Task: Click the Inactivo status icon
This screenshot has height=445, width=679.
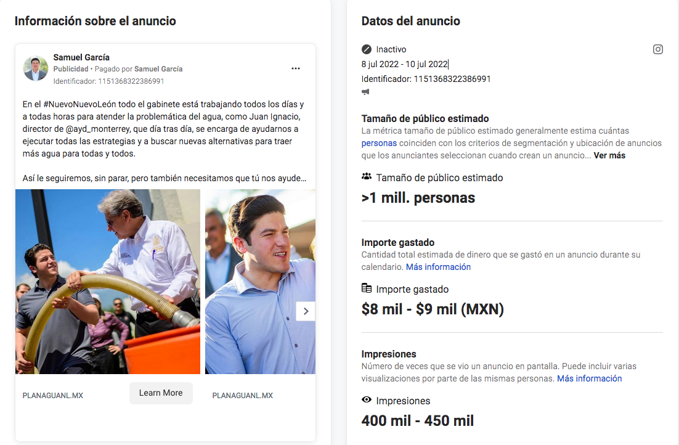Action: 367,49
